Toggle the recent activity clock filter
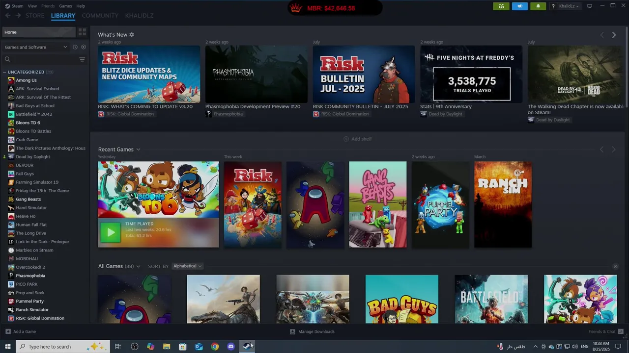The width and height of the screenshot is (629, 353). 75,47
